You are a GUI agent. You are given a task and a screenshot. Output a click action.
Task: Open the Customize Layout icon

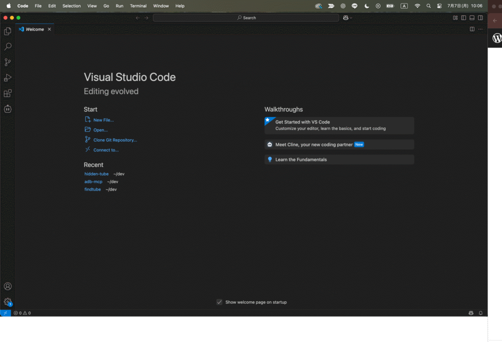click(455, 18)
